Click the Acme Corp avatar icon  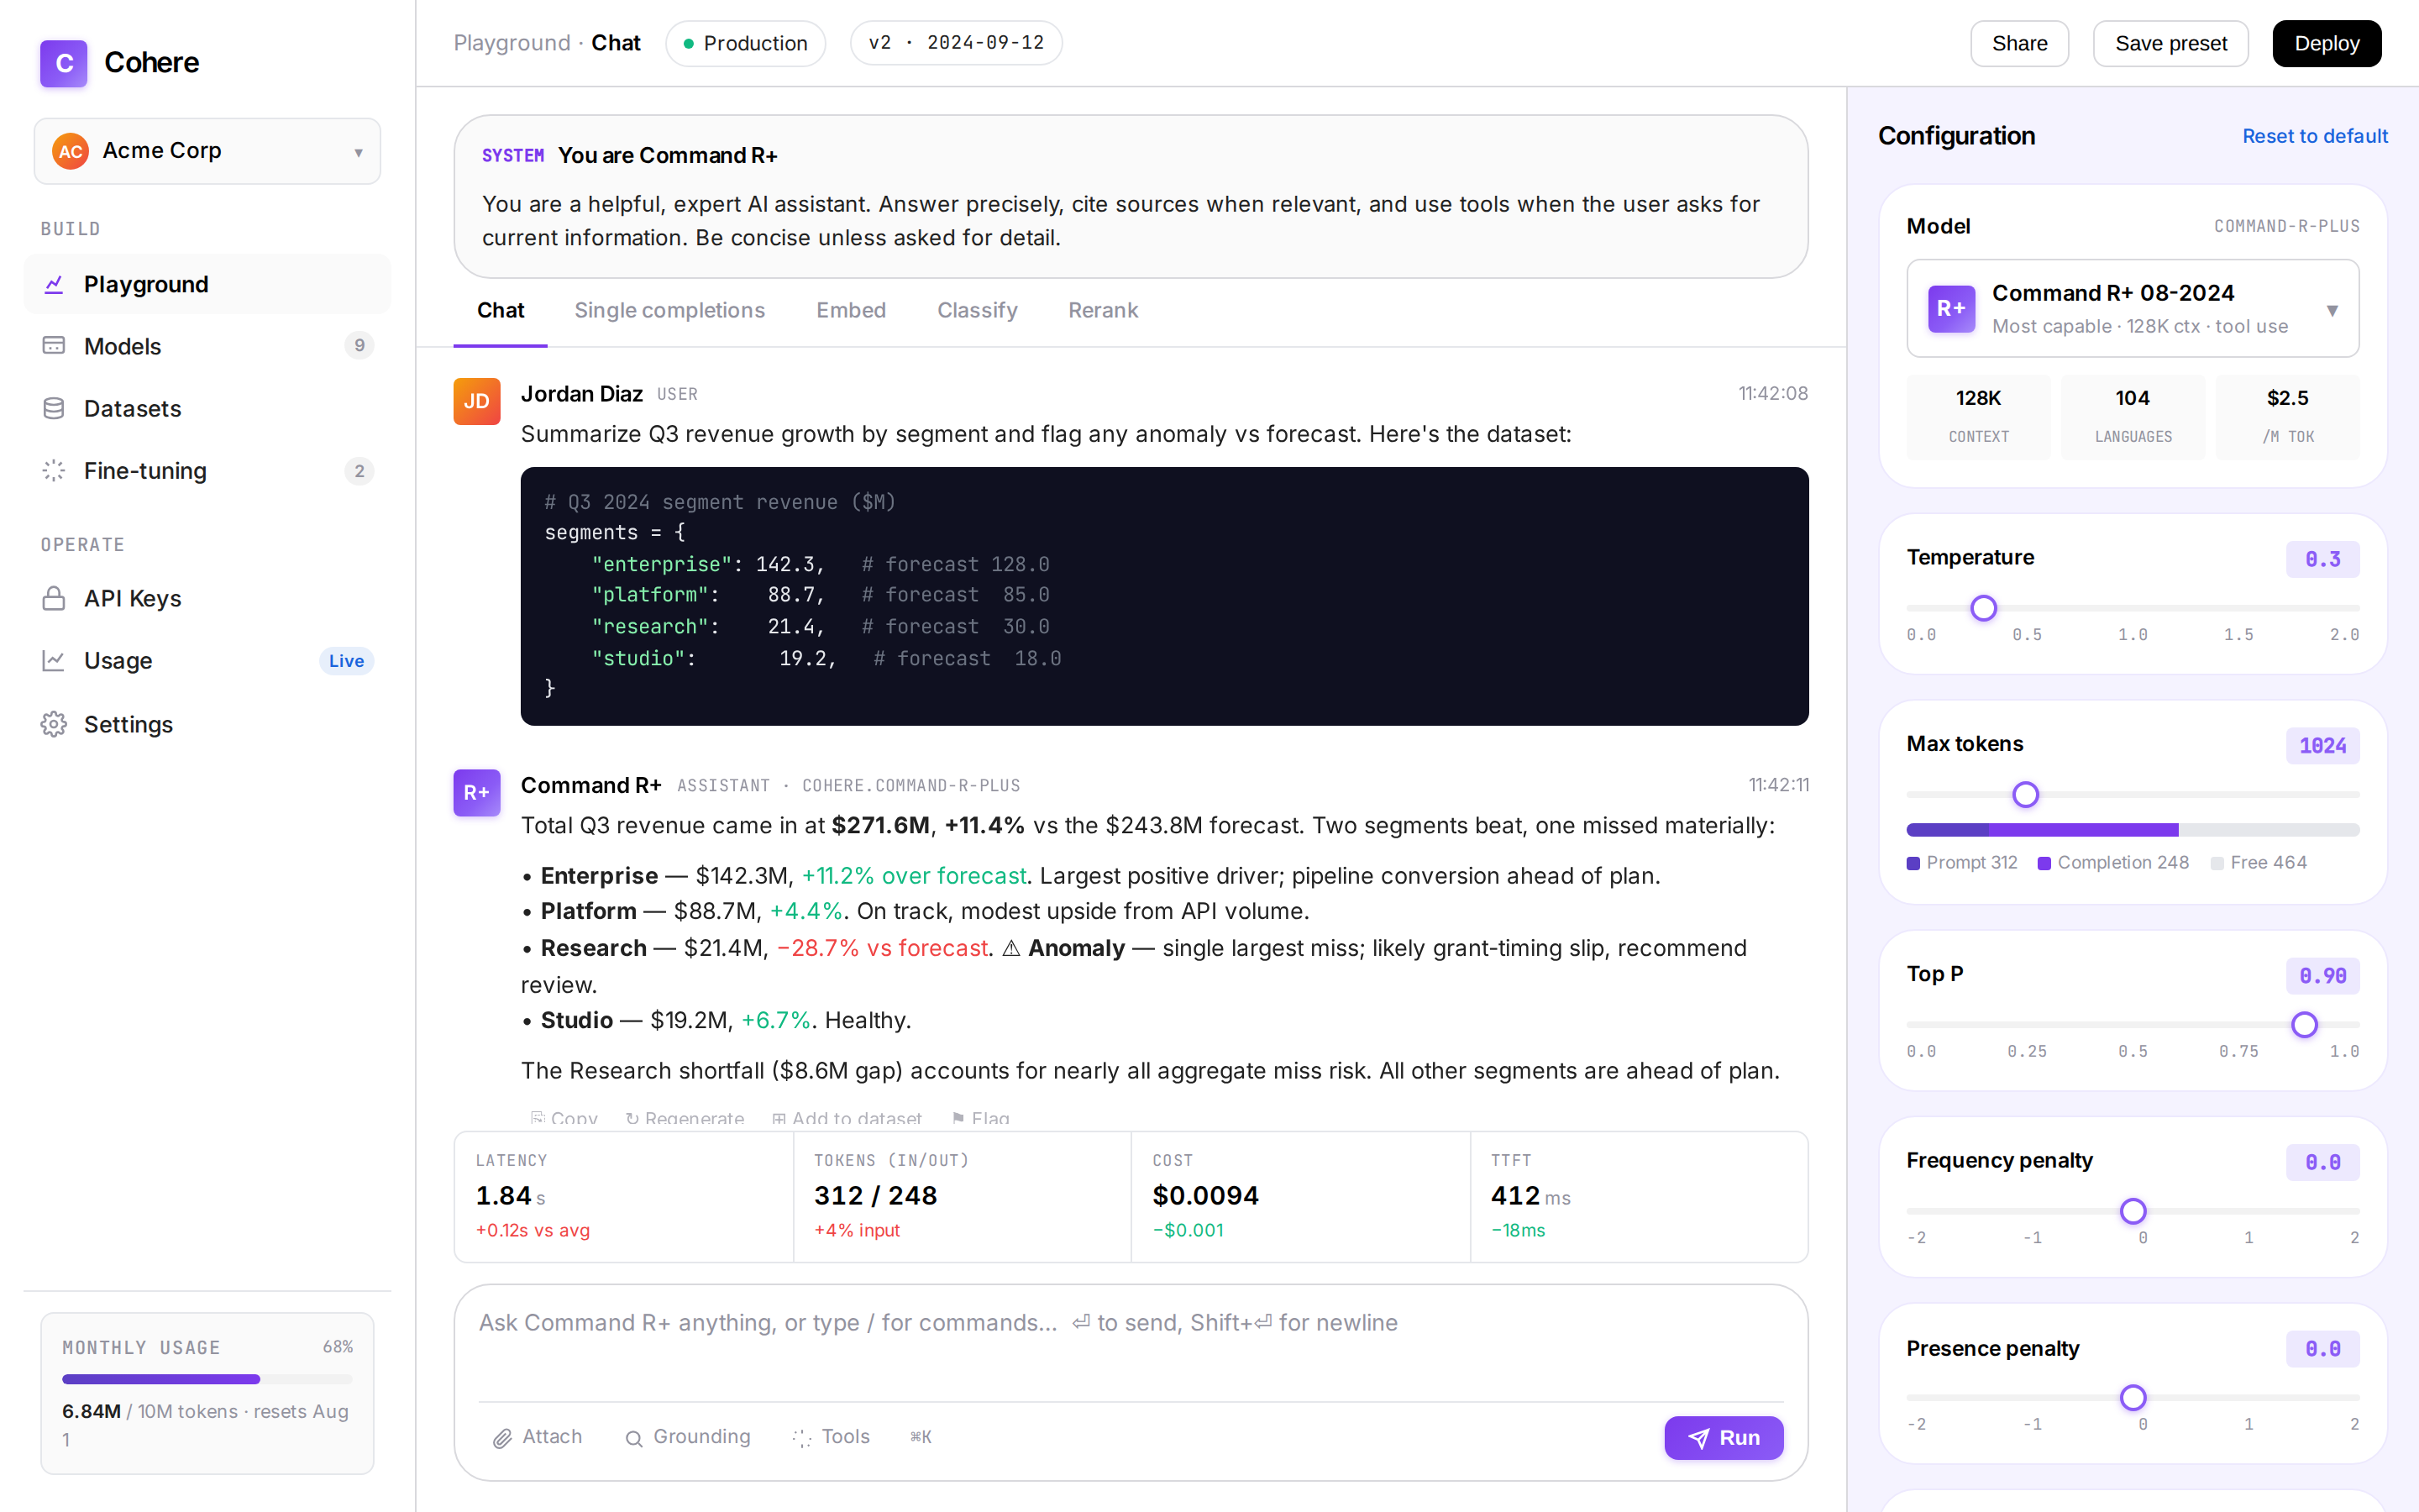70,151
